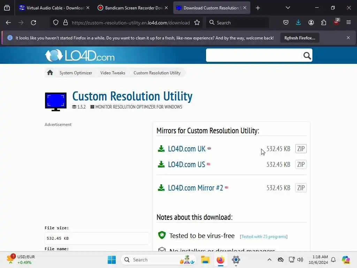Open a new browser tab
Screen dimensions: 357x268
[x=258, y=8]
